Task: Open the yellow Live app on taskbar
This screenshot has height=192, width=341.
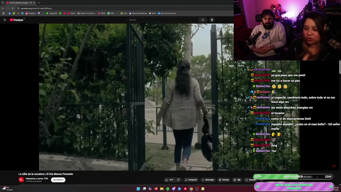Action: pos(203,189)
